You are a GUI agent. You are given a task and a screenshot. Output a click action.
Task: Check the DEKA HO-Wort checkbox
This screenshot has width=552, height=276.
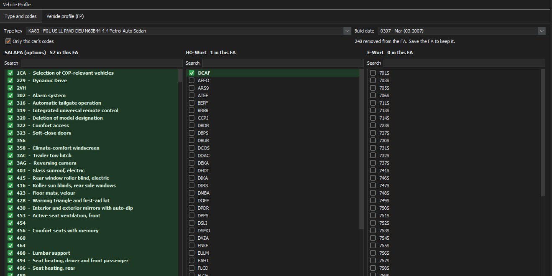point(192,163)
